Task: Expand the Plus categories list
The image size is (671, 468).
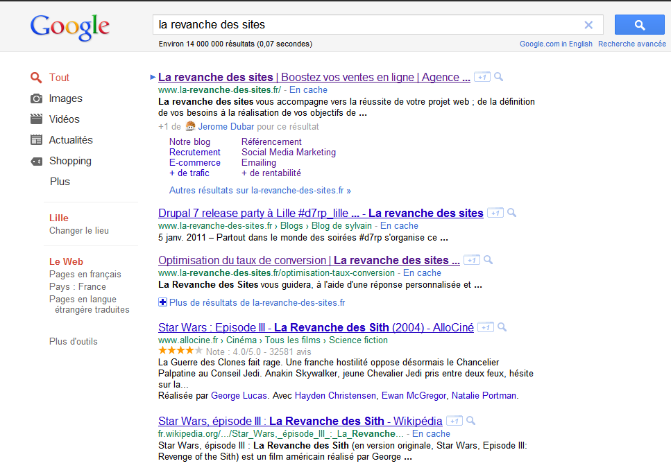Action: 60,182
